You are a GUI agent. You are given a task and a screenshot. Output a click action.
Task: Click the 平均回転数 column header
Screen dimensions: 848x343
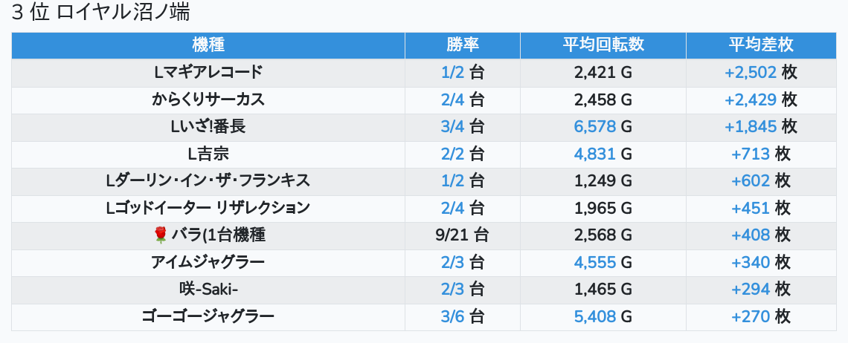coord(603,45)
